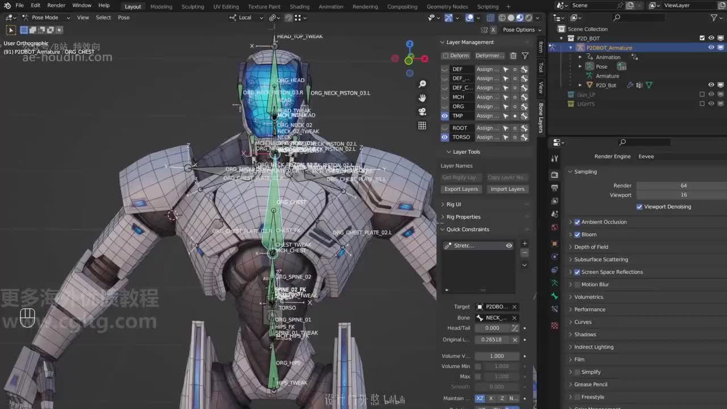Switch orthographic/perspective grid gizmo icon
Image resolution: width=727 pixels, height=409 pixels.
[422, 126]
